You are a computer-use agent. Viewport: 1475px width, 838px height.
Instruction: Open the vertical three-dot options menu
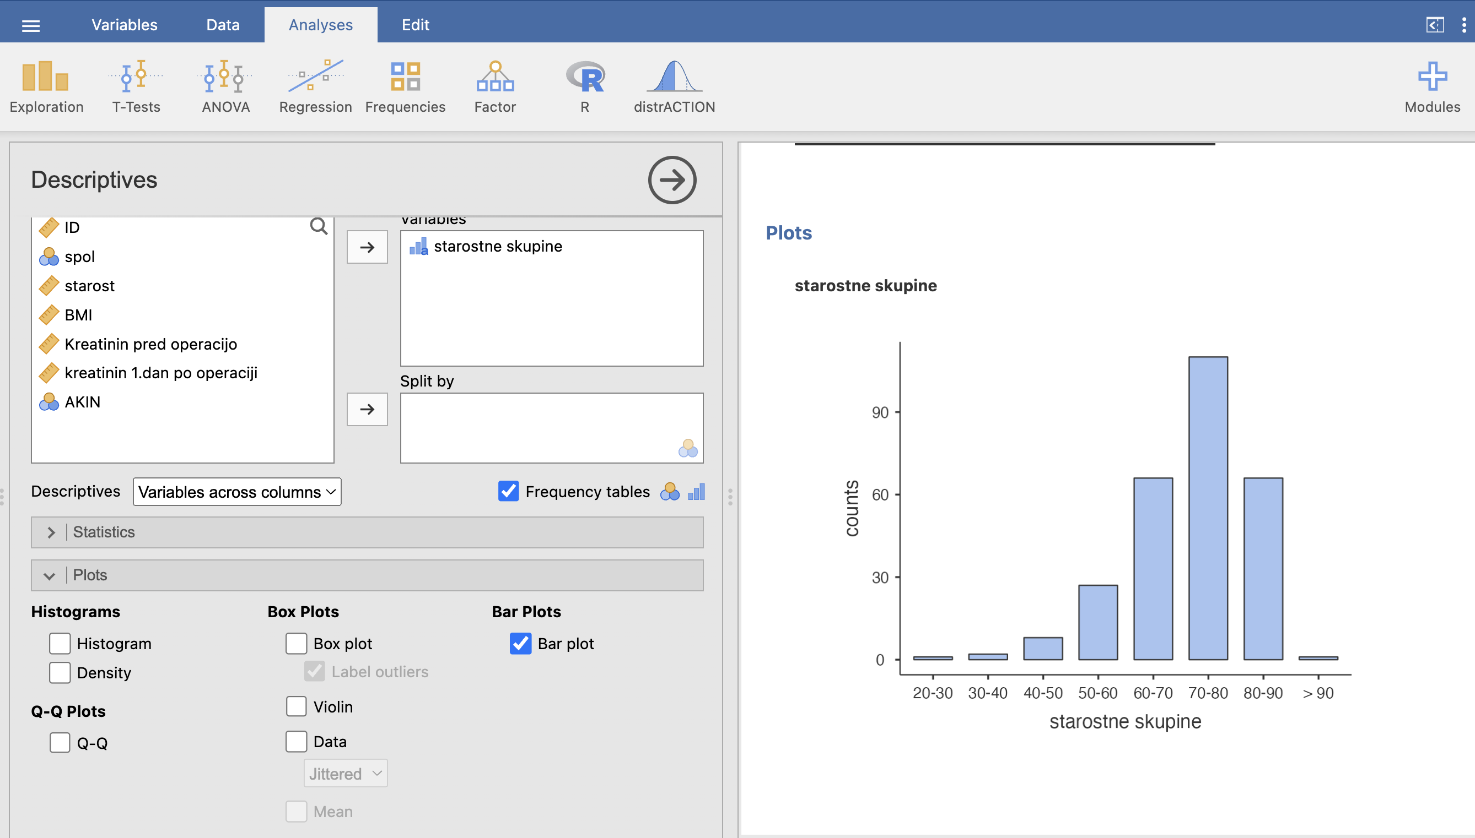point(1463,25)
